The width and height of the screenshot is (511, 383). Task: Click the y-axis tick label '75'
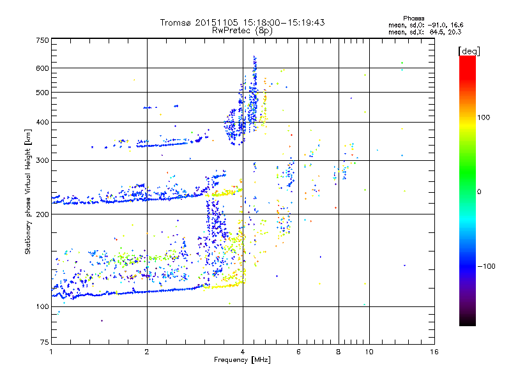click(x=45, y=342)
